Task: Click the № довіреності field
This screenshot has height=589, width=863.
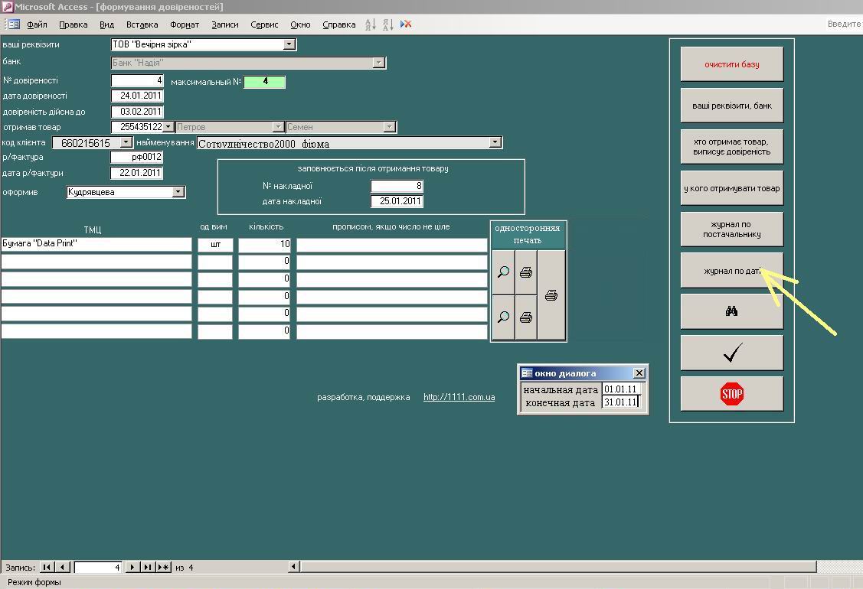Action: [x=138, y=80]
